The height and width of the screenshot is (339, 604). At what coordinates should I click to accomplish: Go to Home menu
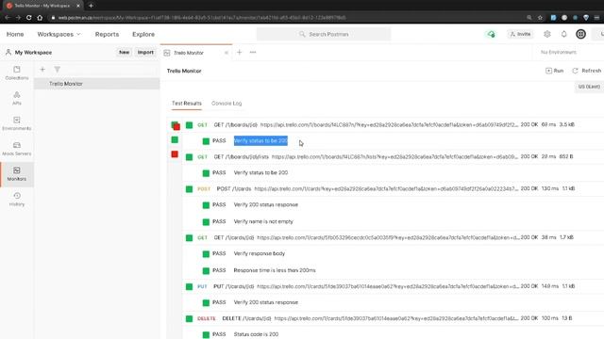tap(15, 34)
